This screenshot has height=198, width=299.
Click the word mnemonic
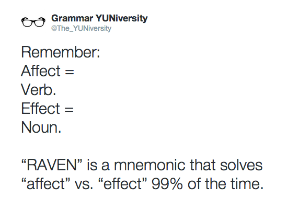149,165
